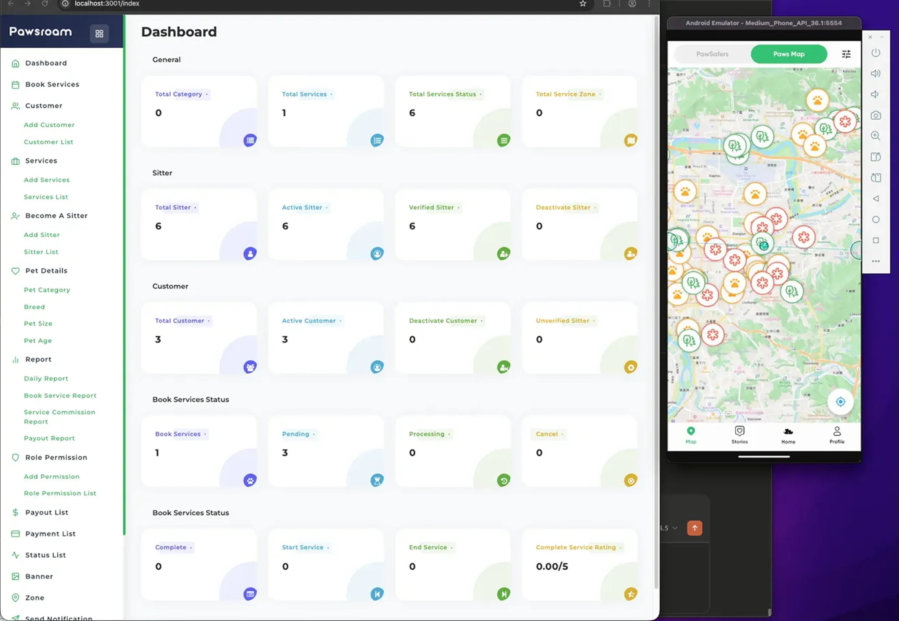Click the blue recenter location button on the map
Viewport: 899px width, 621px height.
click(x=841, y=402)
